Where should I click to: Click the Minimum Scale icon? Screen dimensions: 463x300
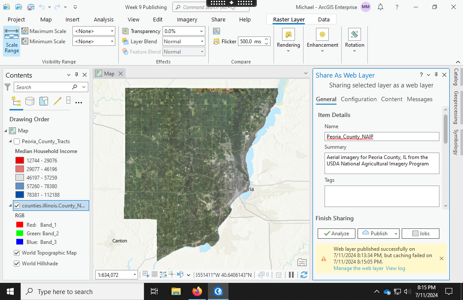pos(25,41)
